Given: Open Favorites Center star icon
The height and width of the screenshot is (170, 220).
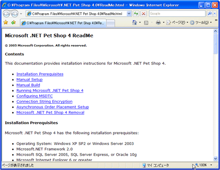Looking at the screenshot, I should (x=6, y=22).
